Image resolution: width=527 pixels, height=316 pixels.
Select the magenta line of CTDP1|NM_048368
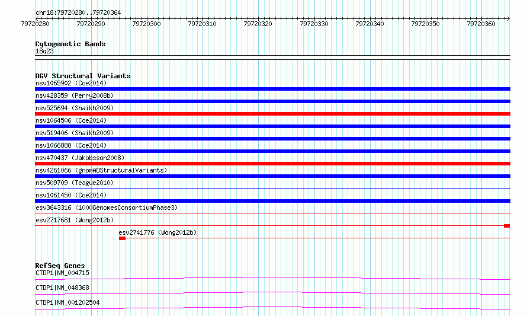pyautogui.click(x=272, y=293)
